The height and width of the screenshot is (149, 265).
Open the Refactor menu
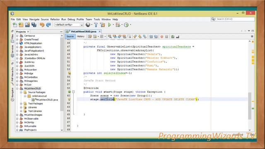pos(55,19)
